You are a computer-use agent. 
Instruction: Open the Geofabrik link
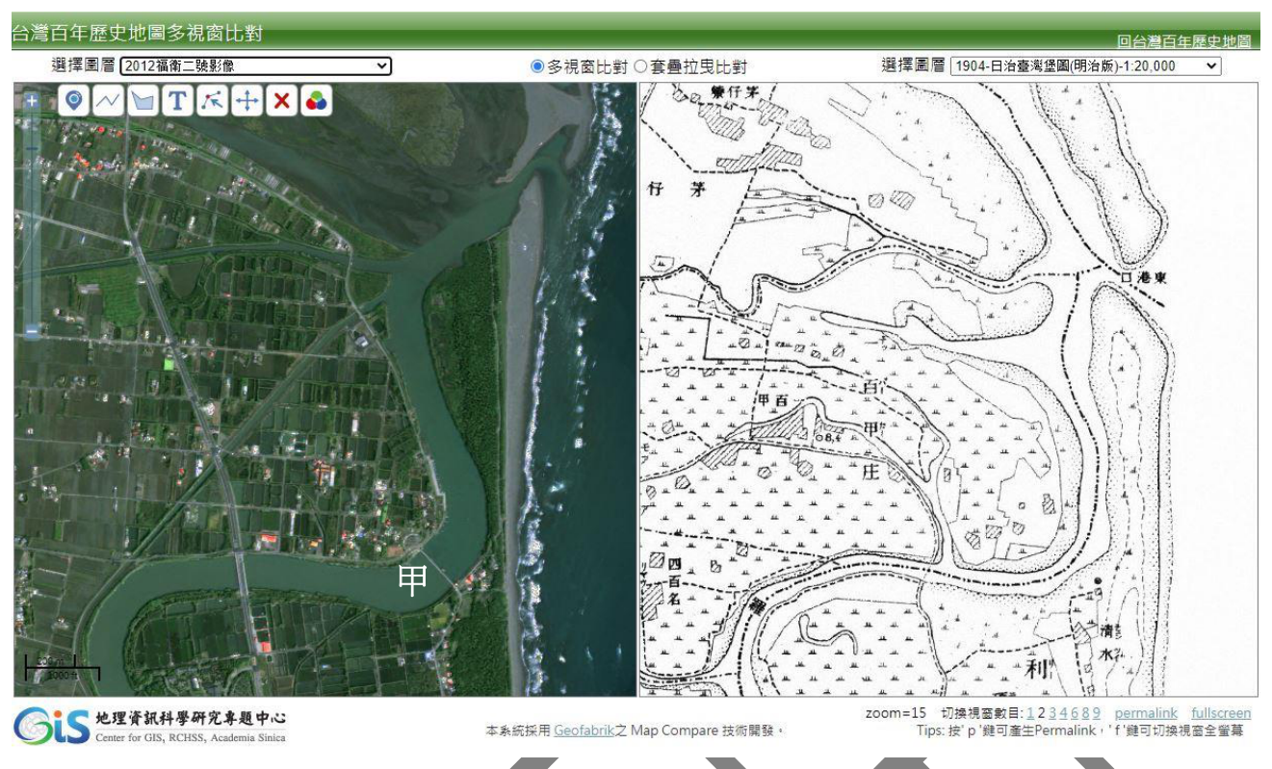point(584,731)
